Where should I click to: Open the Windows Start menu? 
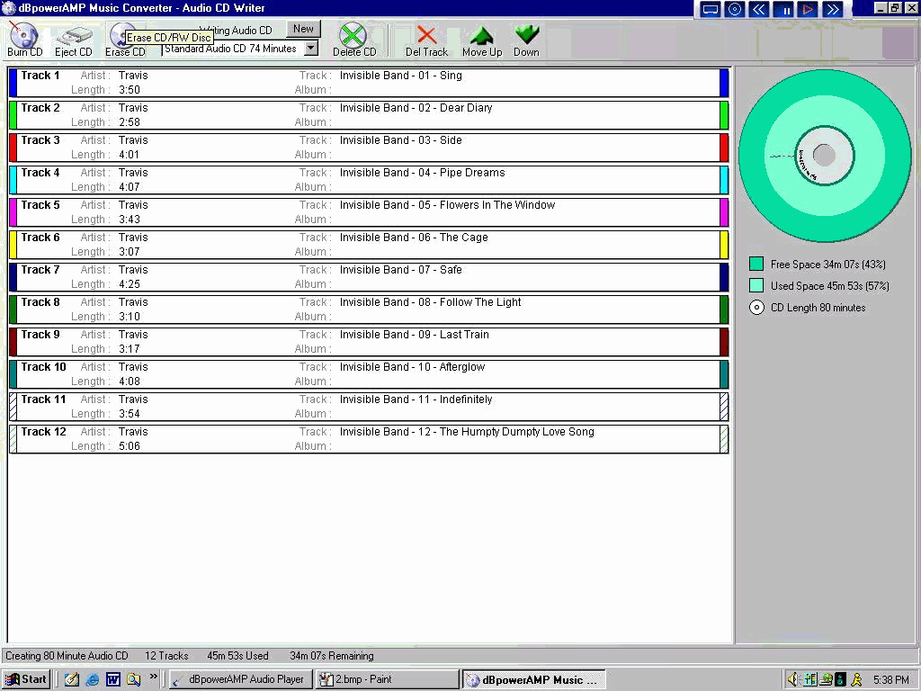tap(26, 679)
